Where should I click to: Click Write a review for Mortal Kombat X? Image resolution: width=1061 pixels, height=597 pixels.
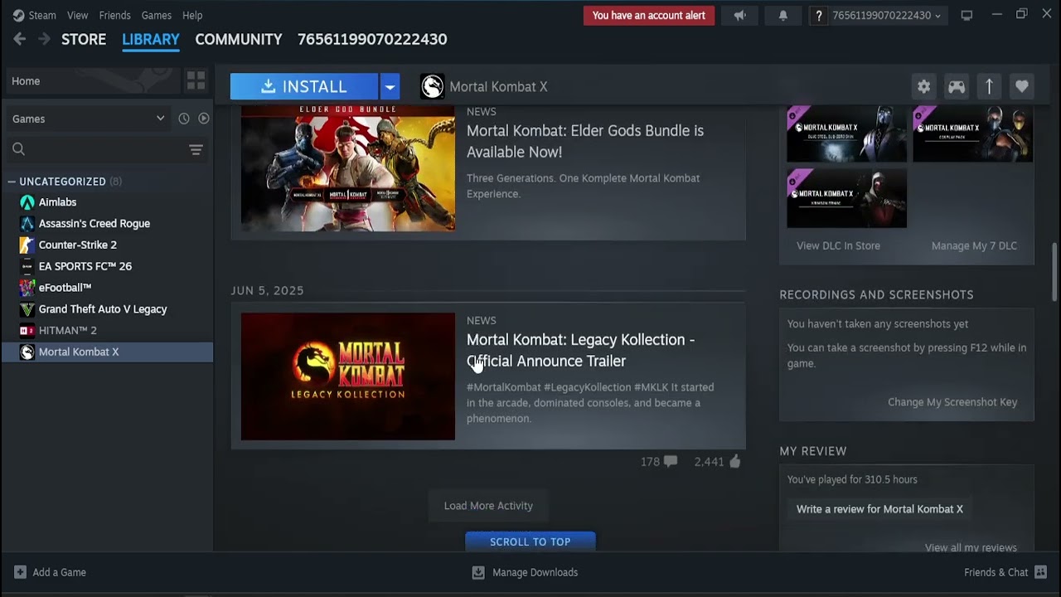pyautogui.click(x=879, y=509)
